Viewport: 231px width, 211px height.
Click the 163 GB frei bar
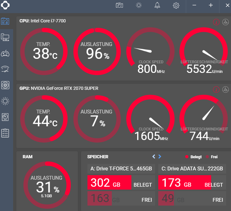(121, 198)
